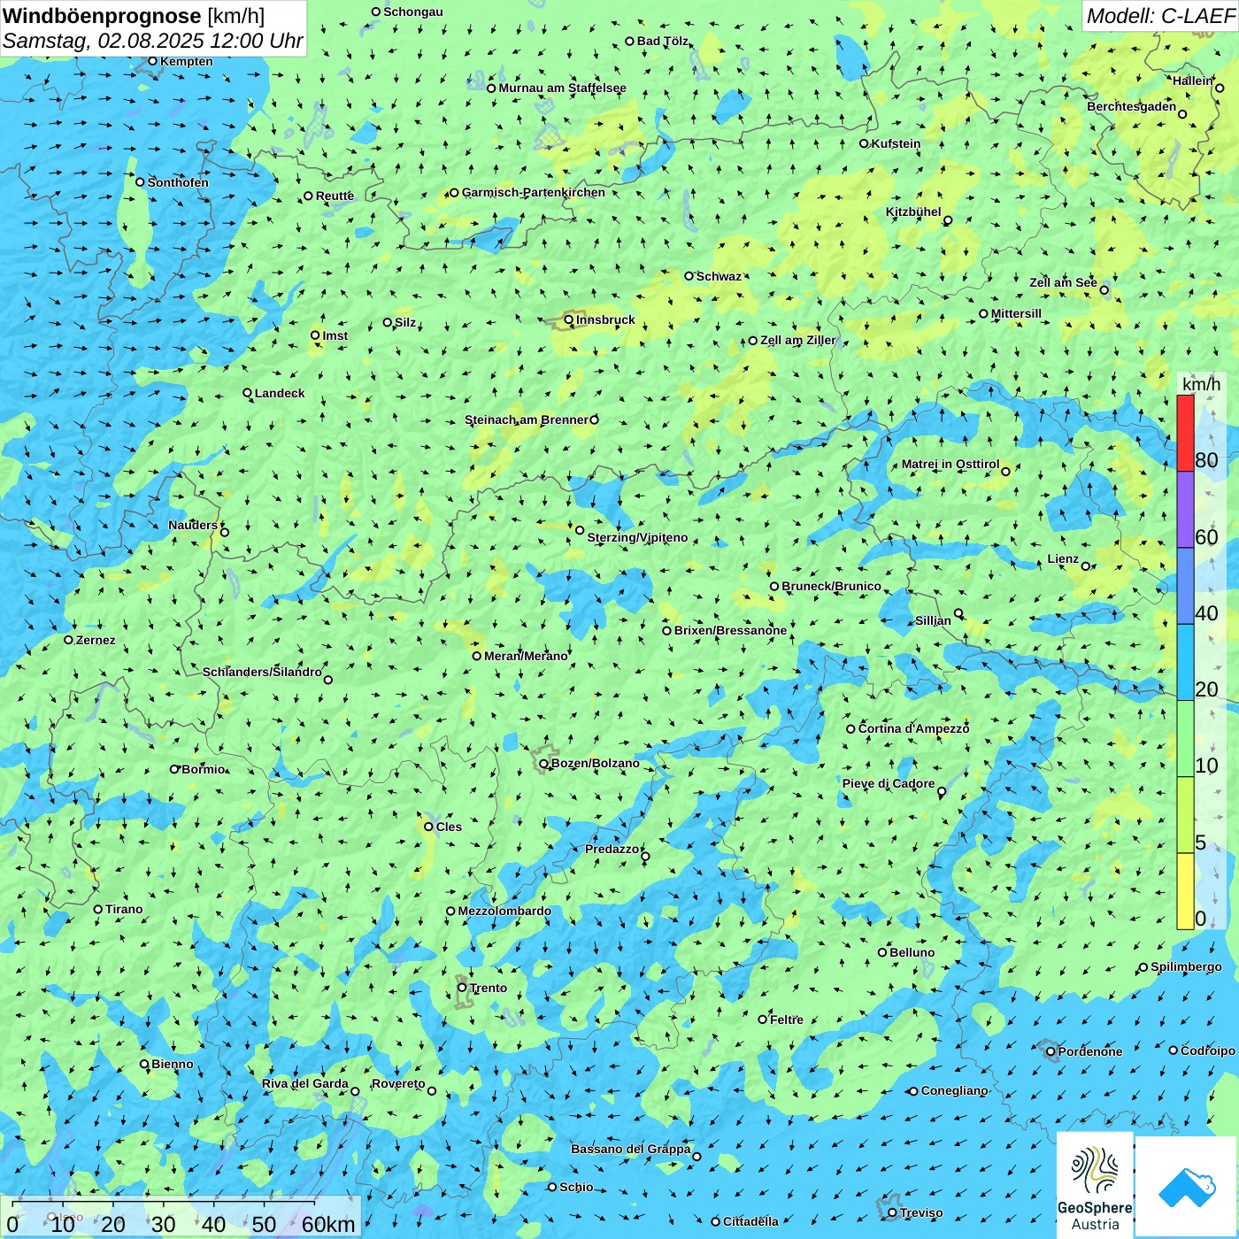
Task: Click the Bassano del Grappa label
Action: (x=631, y=1149)
